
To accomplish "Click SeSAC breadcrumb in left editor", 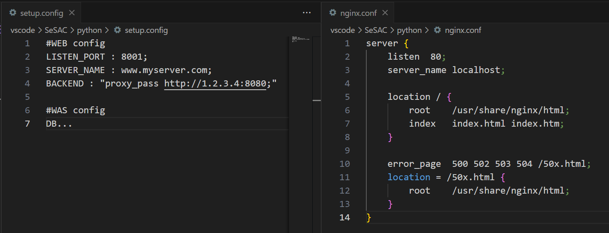I will point(56,30).
